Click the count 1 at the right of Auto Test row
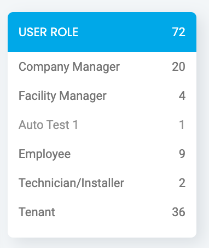The height and width of the screenshot is (248, 209). [x=182, y=125]
